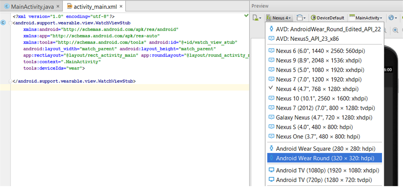Close the MainActivity.java tab
Screen dimensions: 403x188
pyautogui.click(x=58, y=7)
